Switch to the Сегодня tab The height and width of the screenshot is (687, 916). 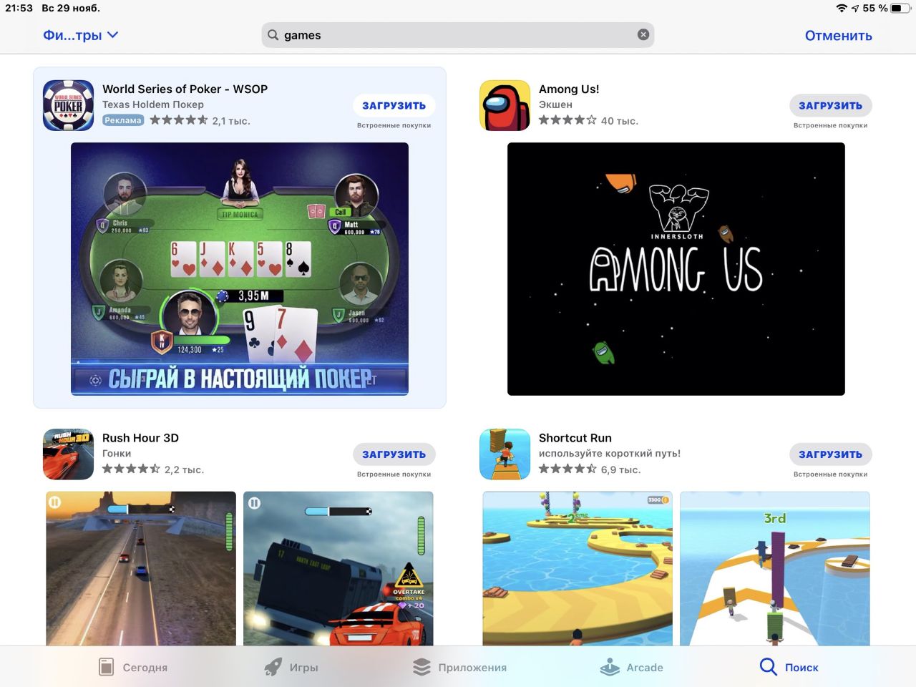[133, 667]
